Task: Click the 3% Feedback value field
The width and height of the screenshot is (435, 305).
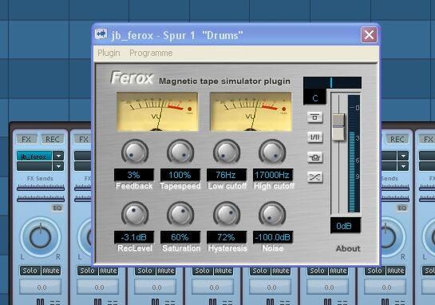Action: coord(134,175)
